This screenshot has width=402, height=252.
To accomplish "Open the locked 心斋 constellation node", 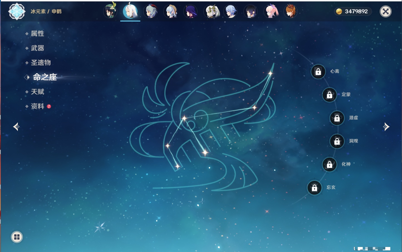I will [318, 72].
